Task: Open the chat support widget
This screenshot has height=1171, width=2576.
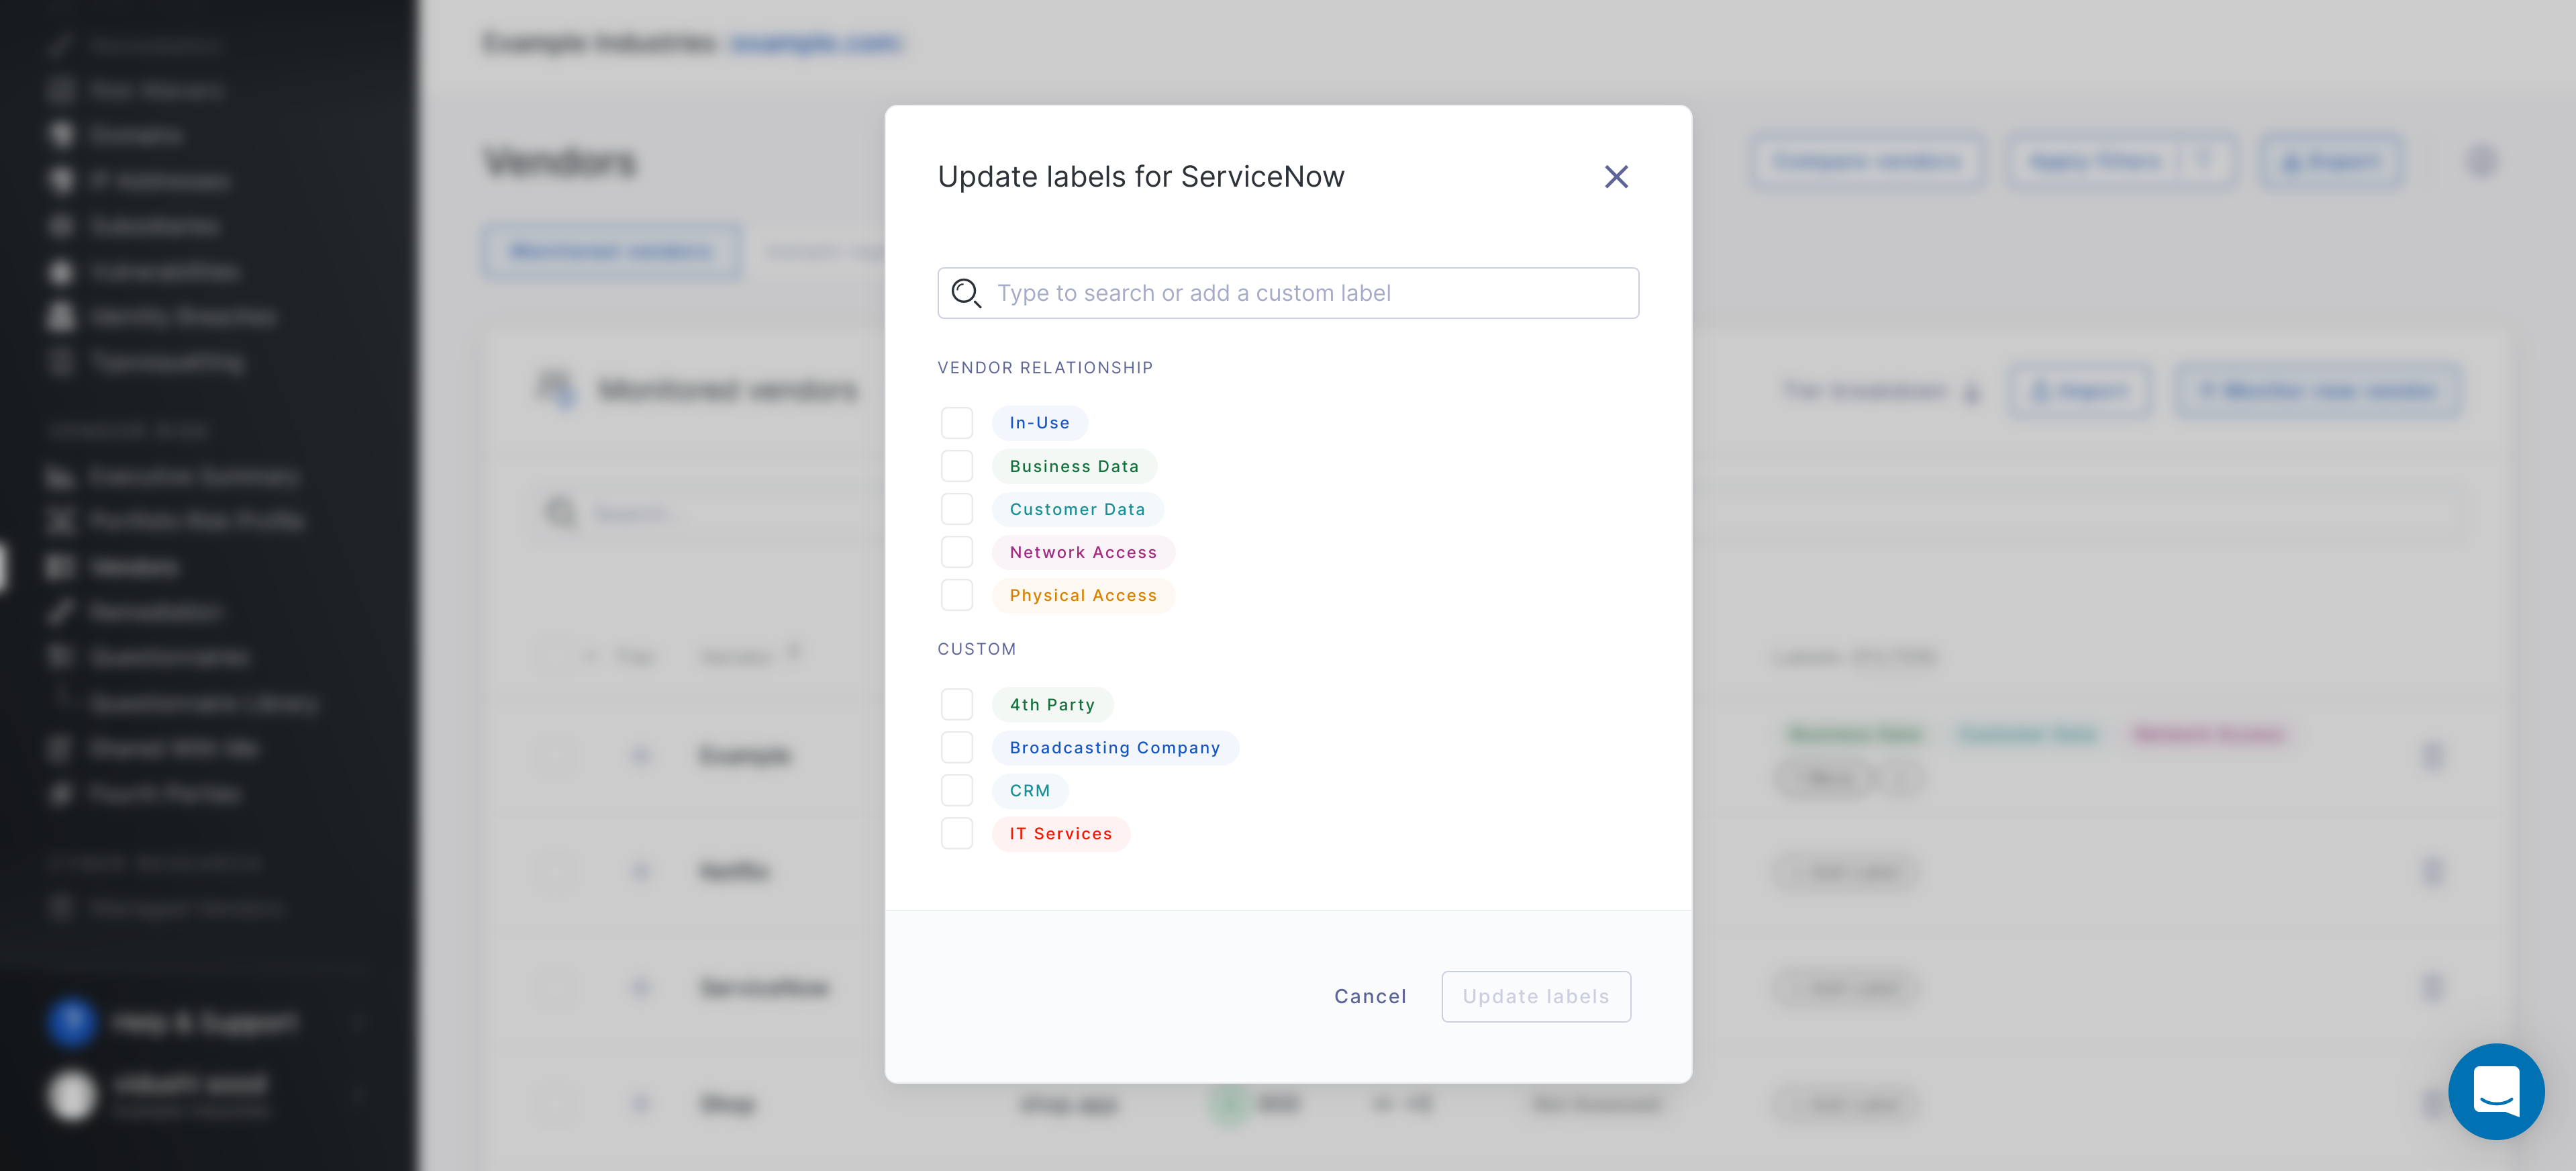Action: pyautogui.click(x=2496, y=1092)
